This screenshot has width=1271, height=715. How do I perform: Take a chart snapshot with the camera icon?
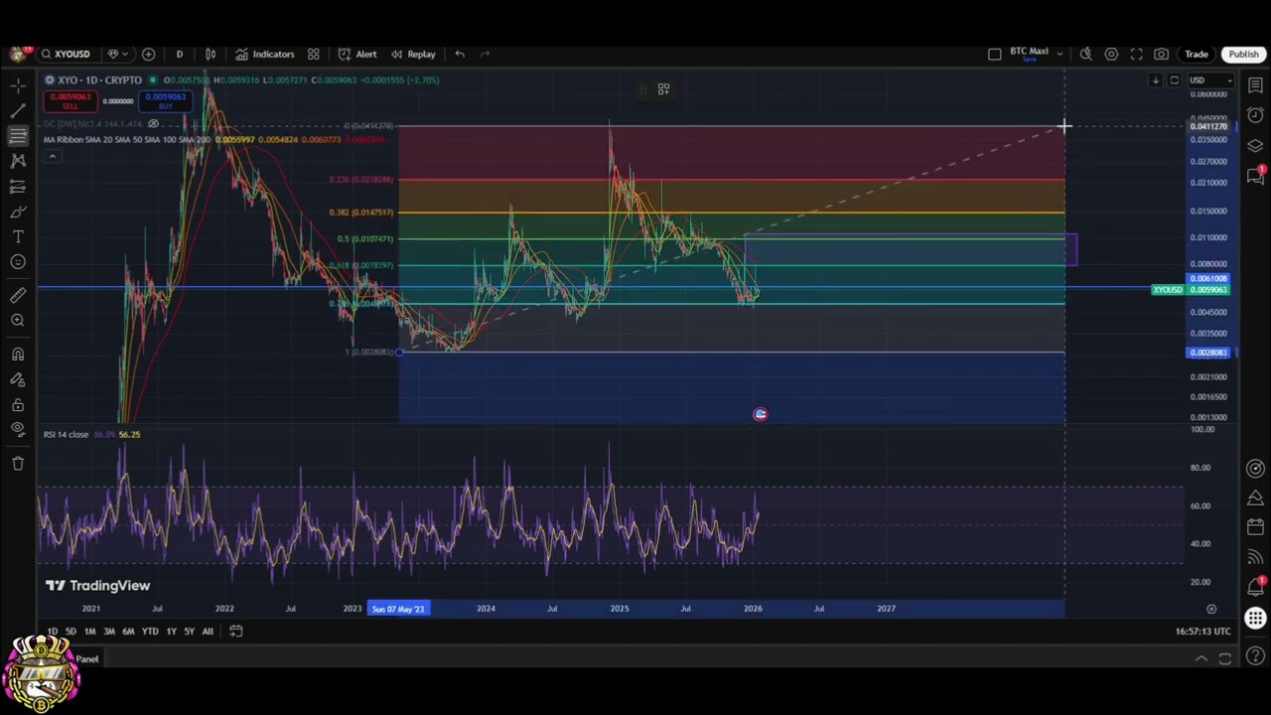pyautogui.click(x=1161, y=54)
